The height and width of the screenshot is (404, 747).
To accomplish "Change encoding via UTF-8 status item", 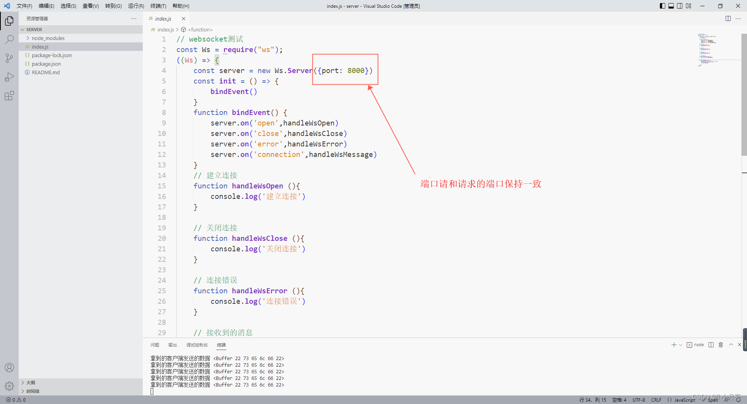I will (x=639, y=400).
